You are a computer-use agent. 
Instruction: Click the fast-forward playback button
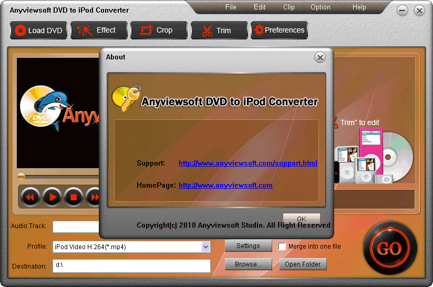(93, 197)
